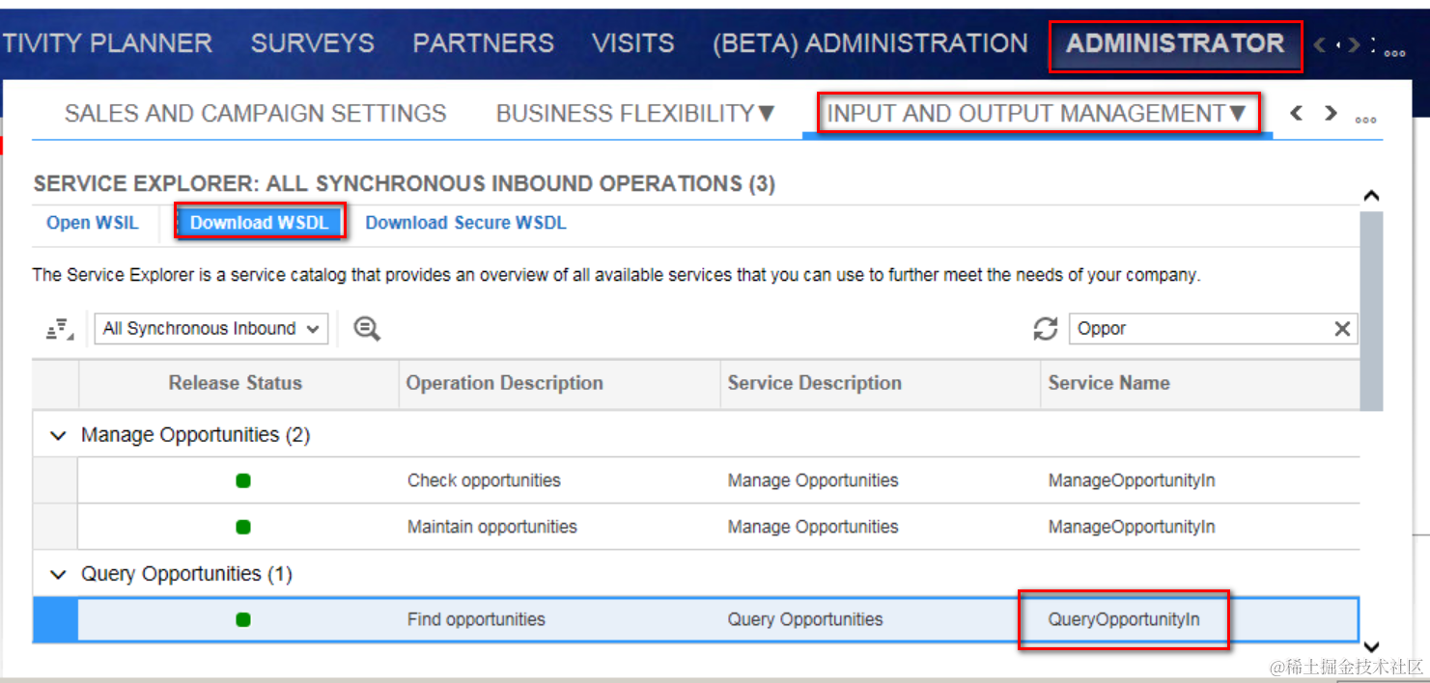Click the panel scroll-up arrow
The width and height of the screenshot is (1430, 683).
coord(1371,196)
